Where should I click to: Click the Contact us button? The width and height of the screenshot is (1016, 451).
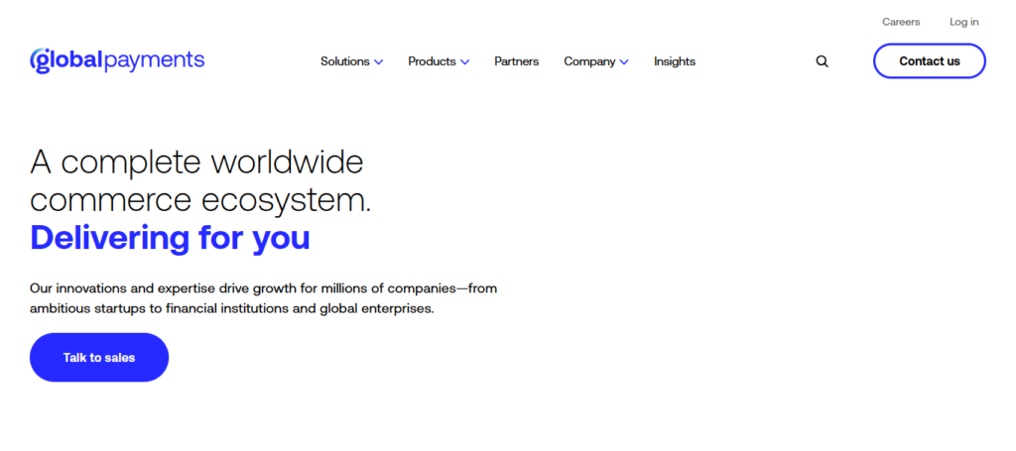(930, 61)
